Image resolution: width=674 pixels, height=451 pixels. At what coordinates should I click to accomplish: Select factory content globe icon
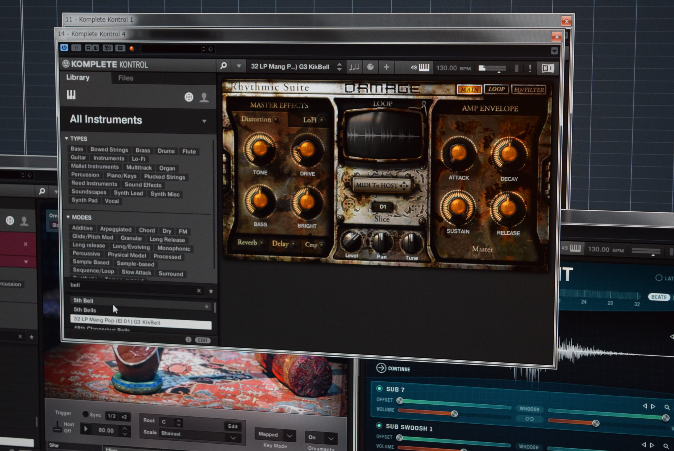click(x=189, y=97)
